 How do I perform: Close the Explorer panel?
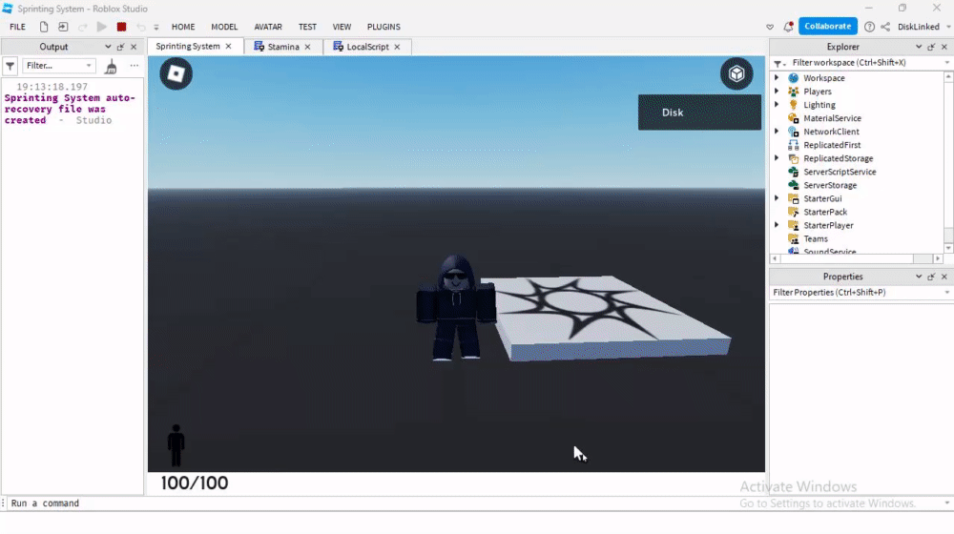coord(944,47)
